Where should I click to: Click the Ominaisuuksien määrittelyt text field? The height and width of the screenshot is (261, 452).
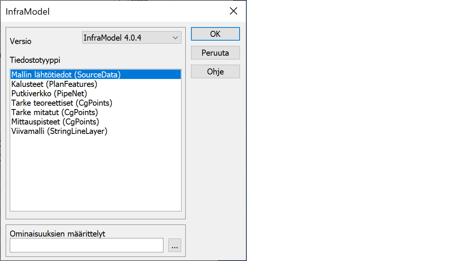(x=87, y=245)
